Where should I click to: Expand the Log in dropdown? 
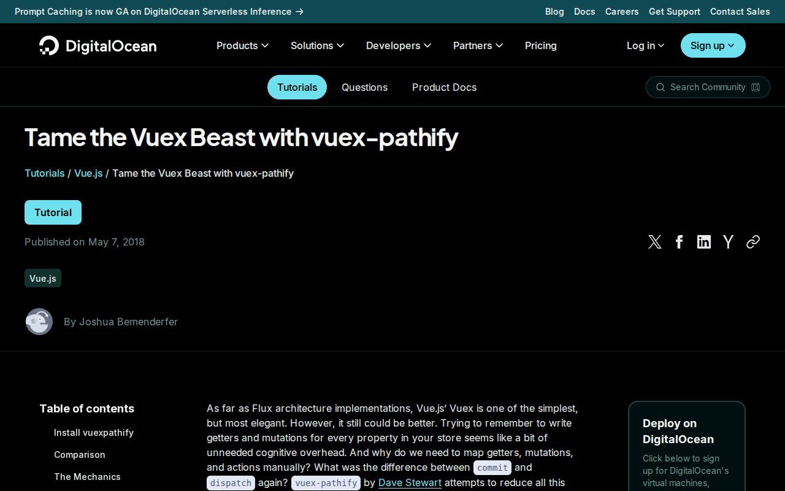coord(645,45)
